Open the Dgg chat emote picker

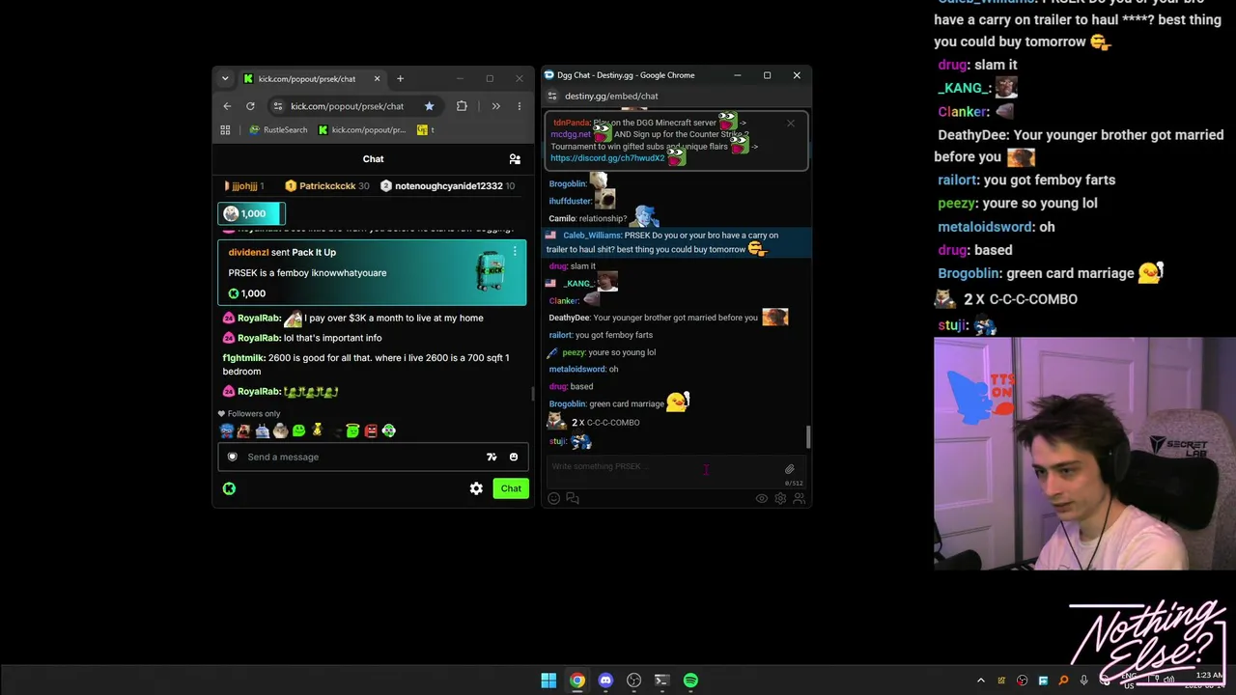click(x=553, y=498)
